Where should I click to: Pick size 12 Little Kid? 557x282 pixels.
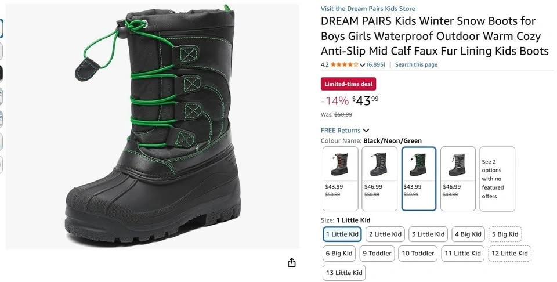click(x=509, y=254)
